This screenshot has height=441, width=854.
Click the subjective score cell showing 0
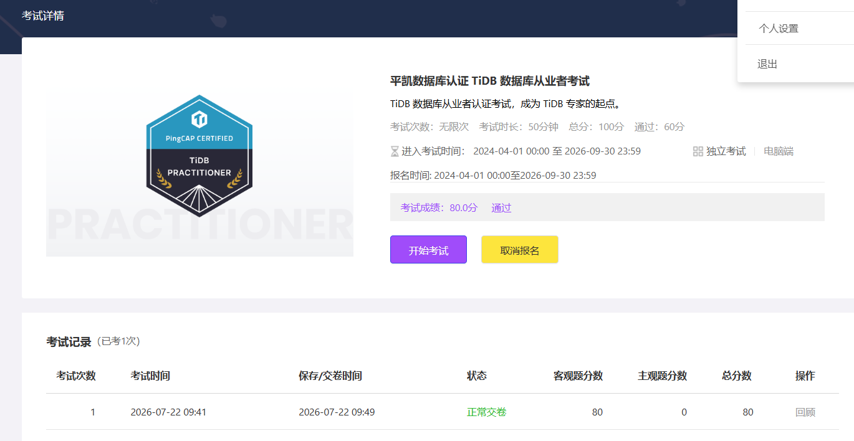click(684, 412)
